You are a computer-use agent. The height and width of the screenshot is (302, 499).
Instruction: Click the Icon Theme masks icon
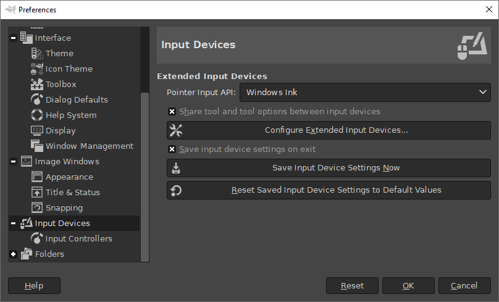click(x=36, y=69)
